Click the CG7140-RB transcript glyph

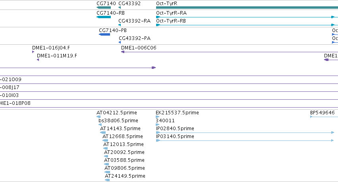pyautogui.click(x=104, y=17)
